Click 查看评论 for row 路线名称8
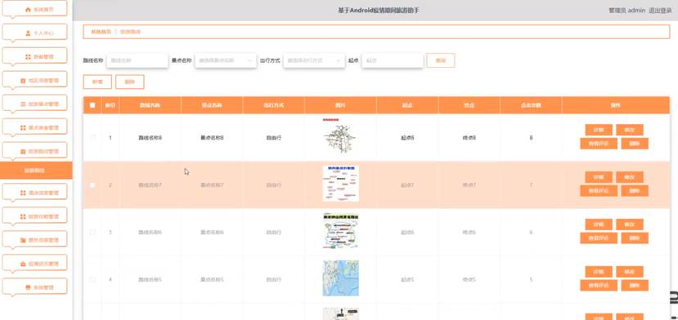 tap(599, 144)
